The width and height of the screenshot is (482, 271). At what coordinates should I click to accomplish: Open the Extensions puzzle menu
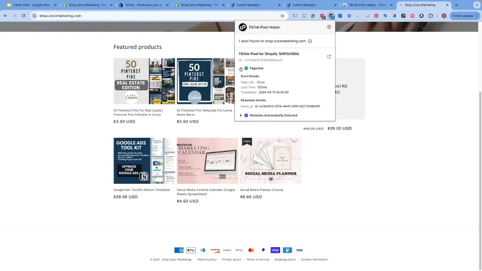[431, 16]
